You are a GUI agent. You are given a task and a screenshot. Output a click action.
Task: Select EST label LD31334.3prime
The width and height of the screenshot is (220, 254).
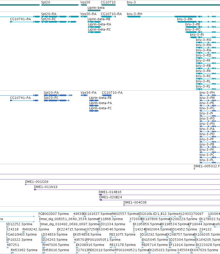pyautogui.click(x=112, y=224)
